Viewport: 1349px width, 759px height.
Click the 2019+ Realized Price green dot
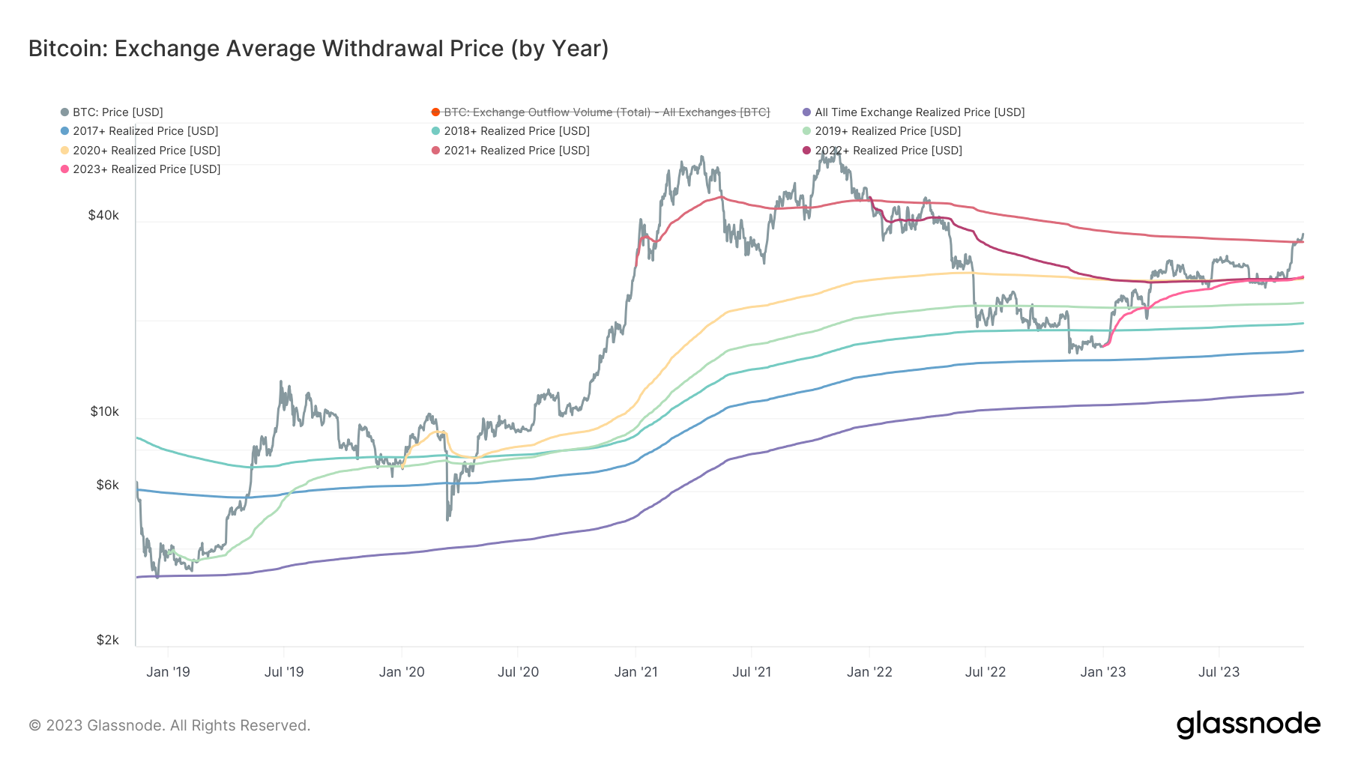point(806,131)
